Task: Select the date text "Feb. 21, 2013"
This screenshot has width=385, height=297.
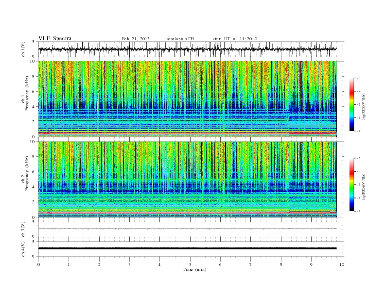Action: 136,39
